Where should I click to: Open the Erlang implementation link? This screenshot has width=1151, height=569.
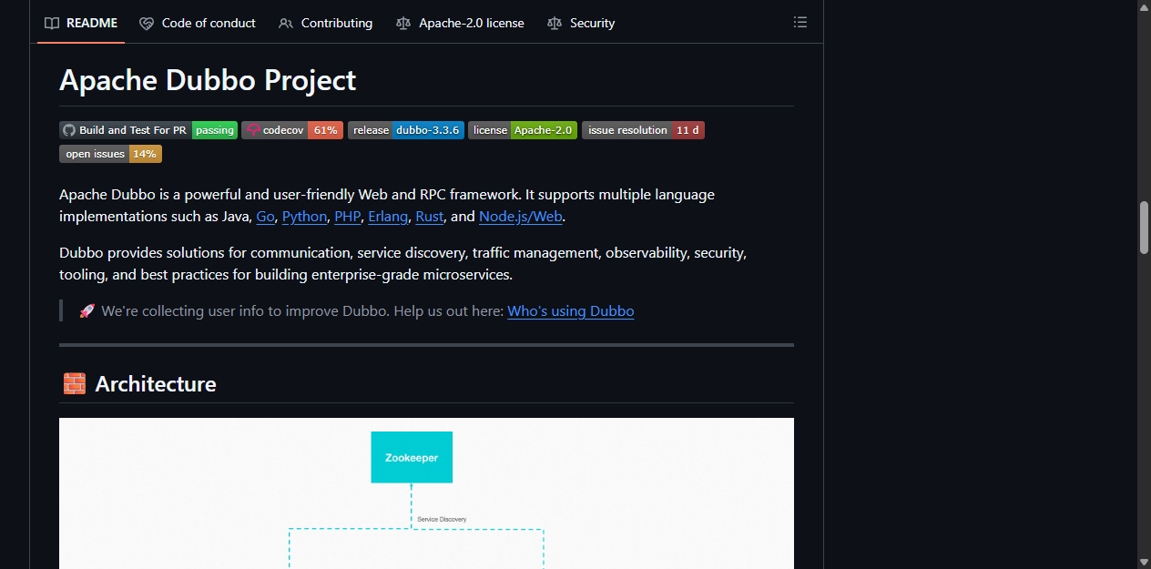pyautogui.click(x=388, y=216)
